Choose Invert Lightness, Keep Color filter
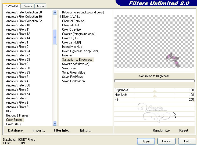 point(80,51)
